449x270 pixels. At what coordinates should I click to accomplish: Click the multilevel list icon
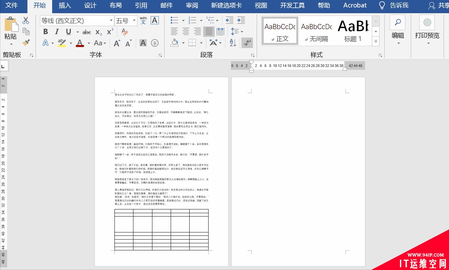tap(210, 20)
